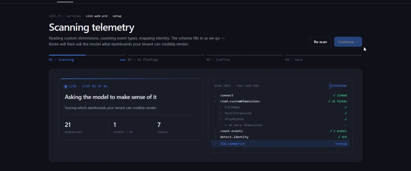
Task: Select the count.events tree row
Action: (280, 131)
